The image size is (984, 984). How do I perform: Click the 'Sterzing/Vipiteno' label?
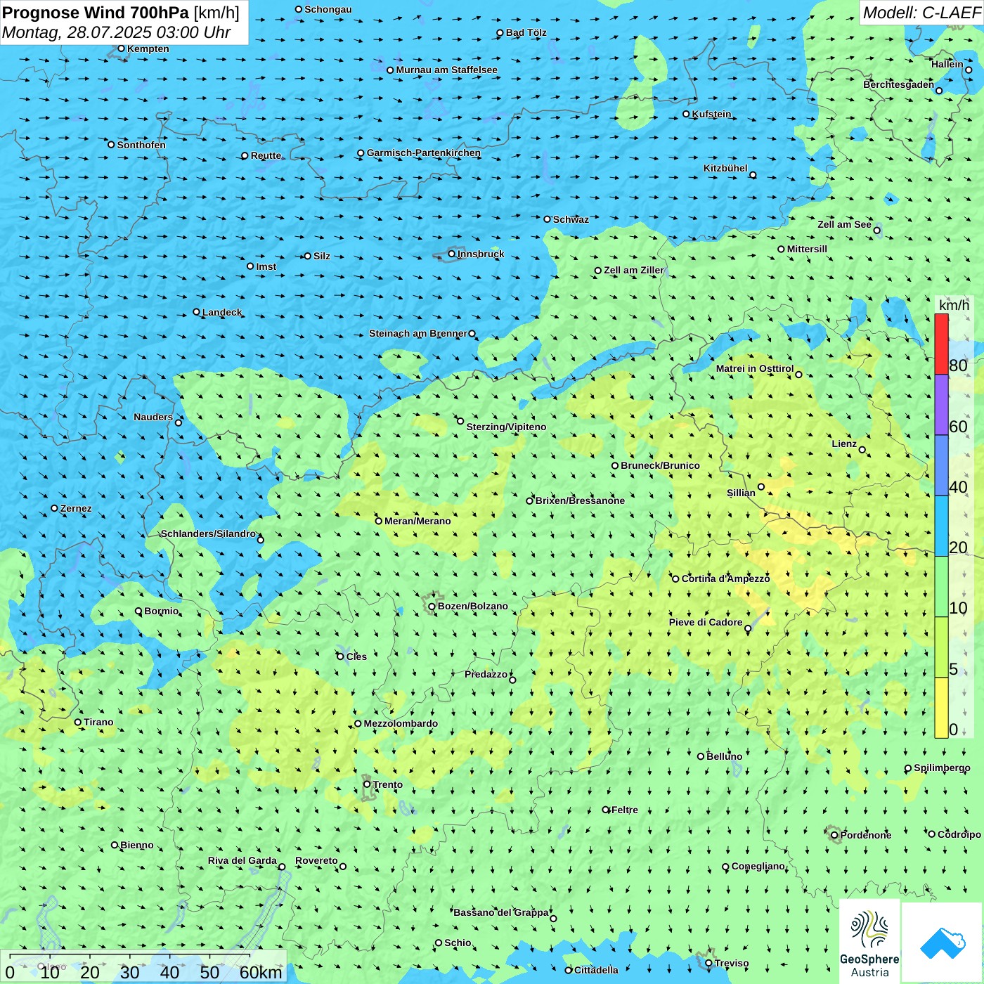pyautogui.click(x=506, y=427)
